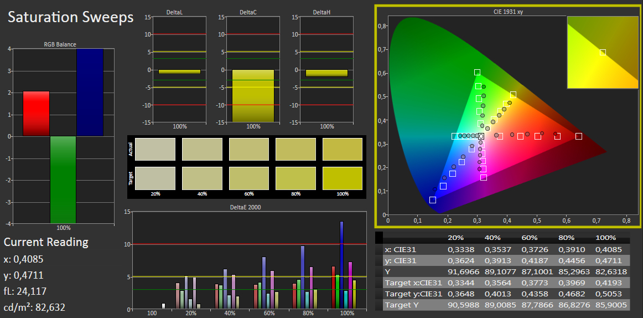
Task: Click the blue bar in RGB Balance
Action: pos(90,93)
